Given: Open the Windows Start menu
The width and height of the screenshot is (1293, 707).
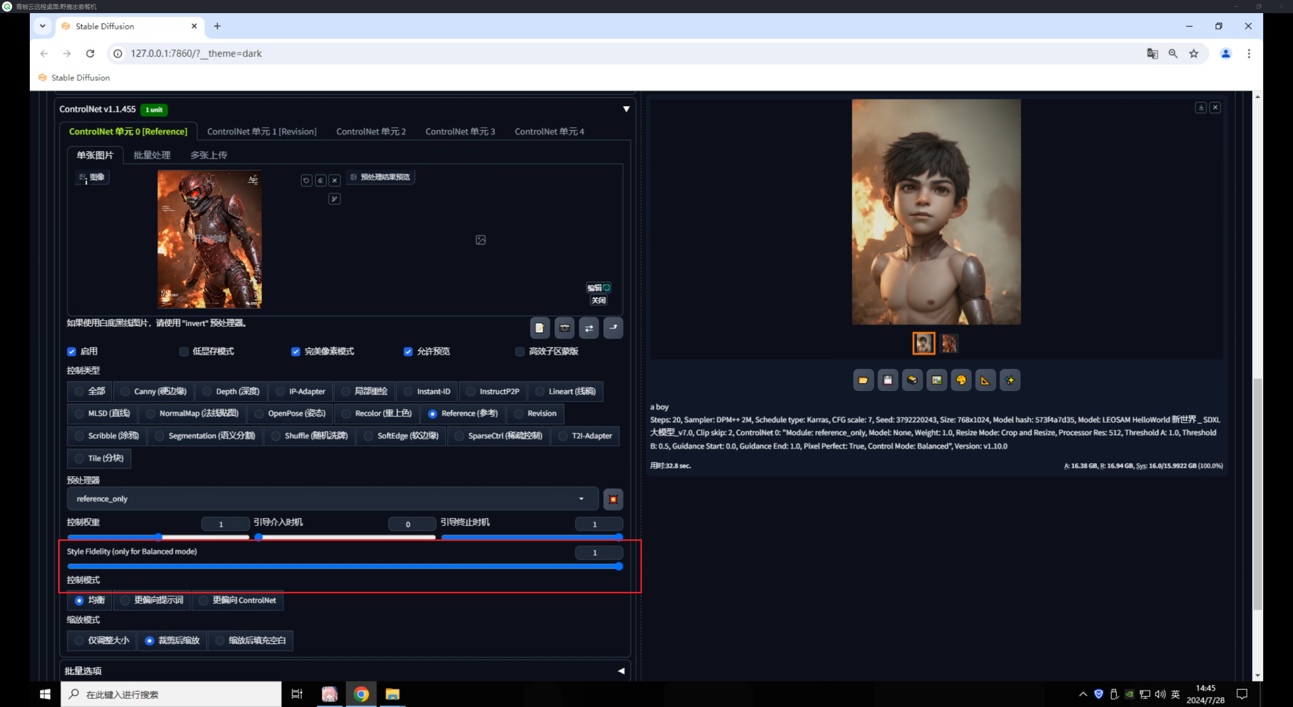Looking at the screenshot, I should (45, 694).
